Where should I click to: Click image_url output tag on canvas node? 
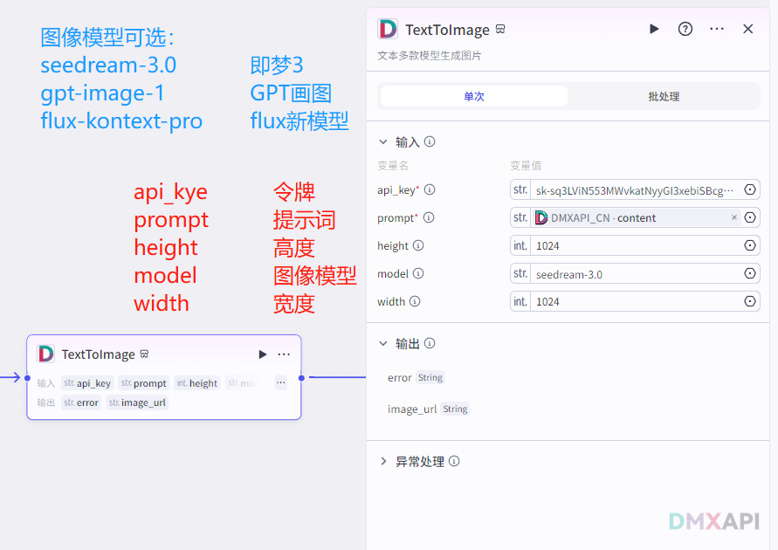(138, 402)
